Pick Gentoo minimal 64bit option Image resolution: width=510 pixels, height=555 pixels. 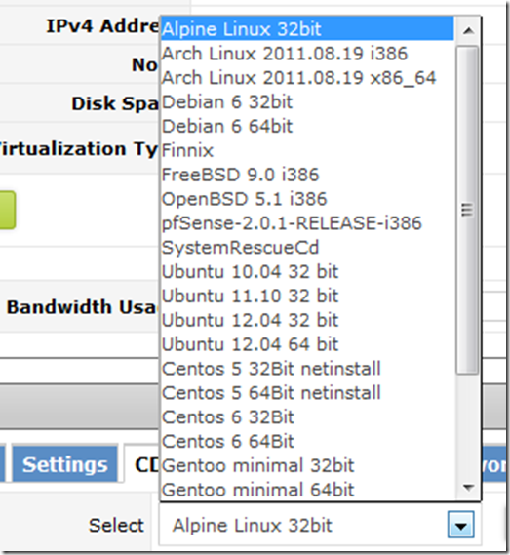click(307, 490)
